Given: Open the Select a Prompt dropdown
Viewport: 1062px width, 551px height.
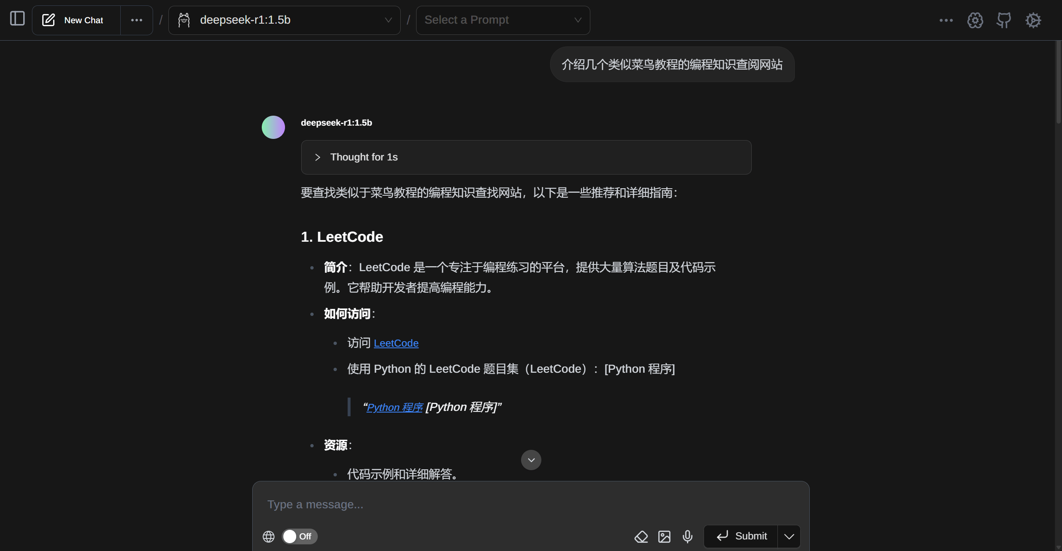Looking at the screenshot, I should [502, 20].
